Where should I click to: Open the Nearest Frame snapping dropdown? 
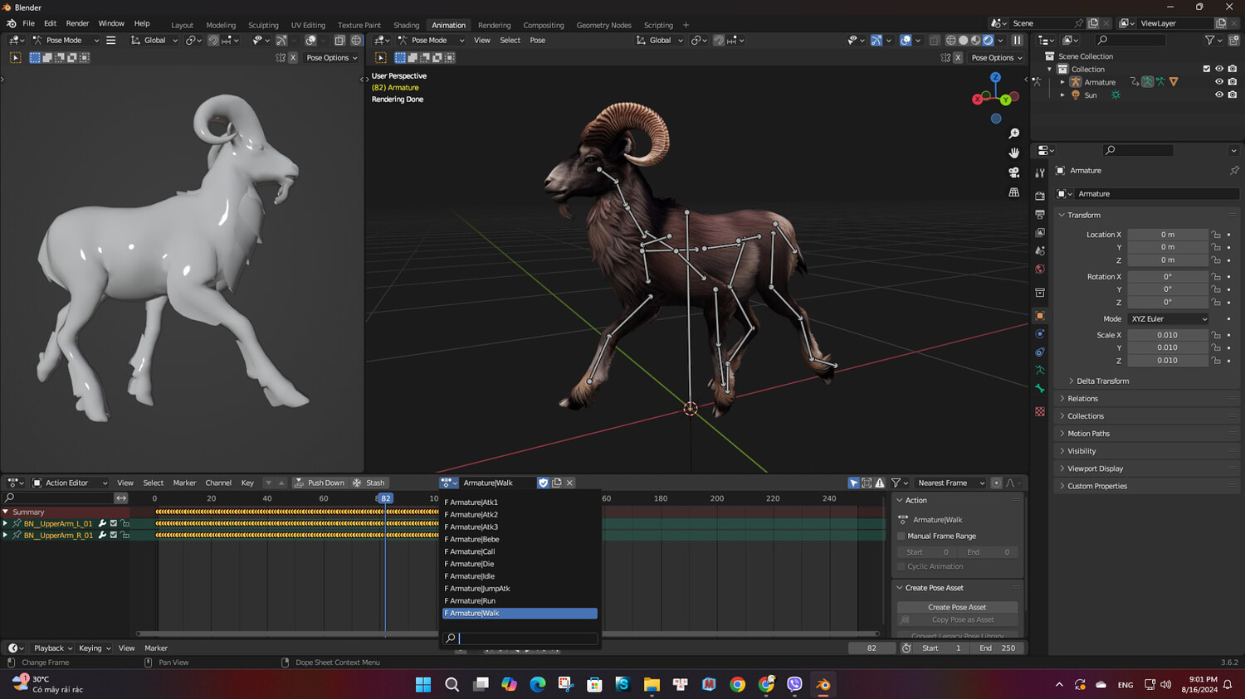click(x=950, y=483)
